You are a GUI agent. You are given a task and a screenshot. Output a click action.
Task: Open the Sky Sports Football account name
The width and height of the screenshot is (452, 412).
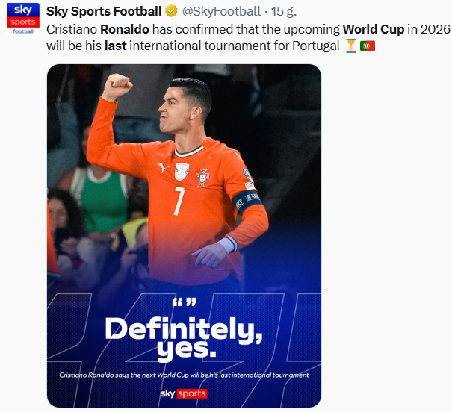point(104,11)
